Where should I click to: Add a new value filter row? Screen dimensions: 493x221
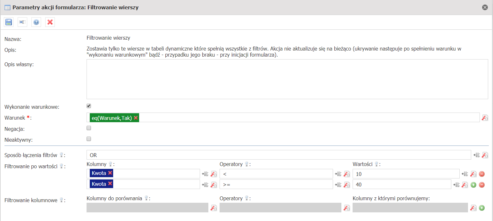473,185
